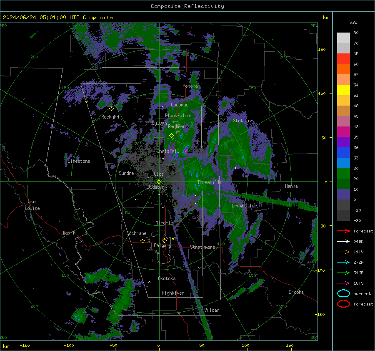
Task: Select the bright yellow swatch between 54 and 51
Action: tap(343, 90)
